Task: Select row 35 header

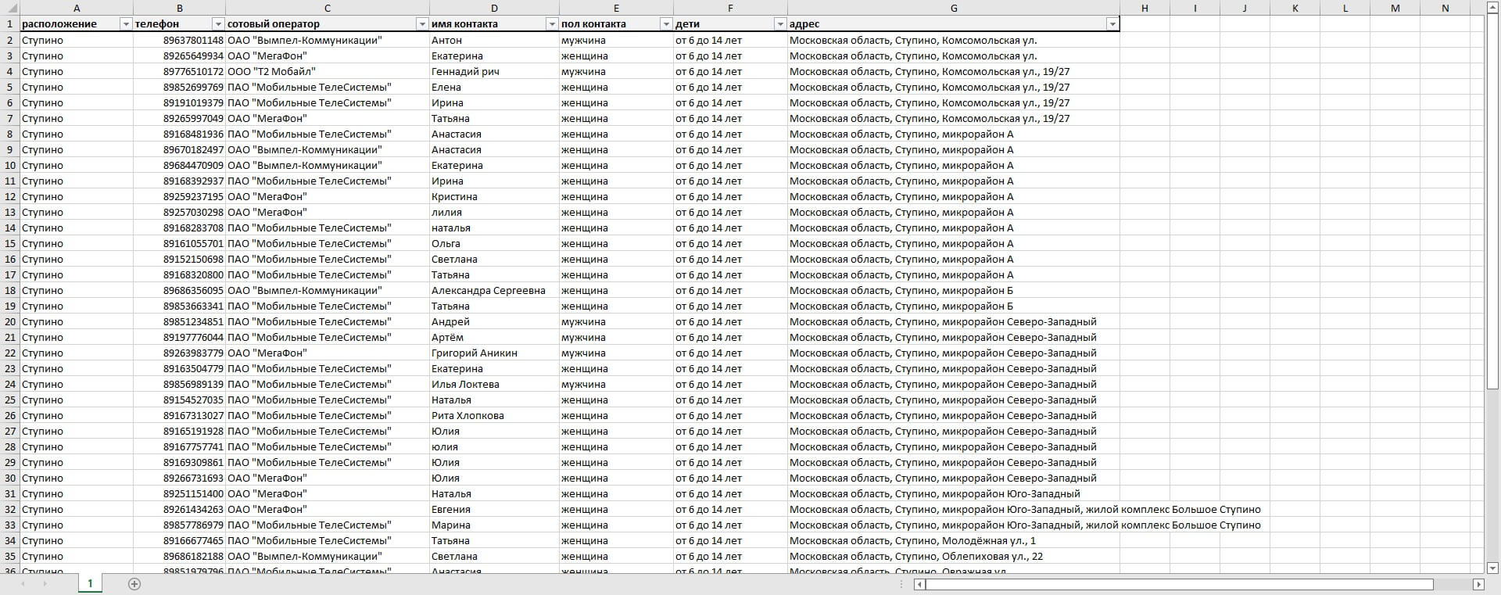Action: coord(9,556)
